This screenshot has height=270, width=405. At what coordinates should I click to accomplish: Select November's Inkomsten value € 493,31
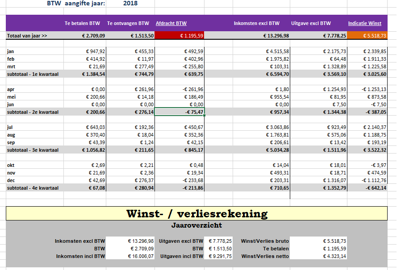click(280, 173)
